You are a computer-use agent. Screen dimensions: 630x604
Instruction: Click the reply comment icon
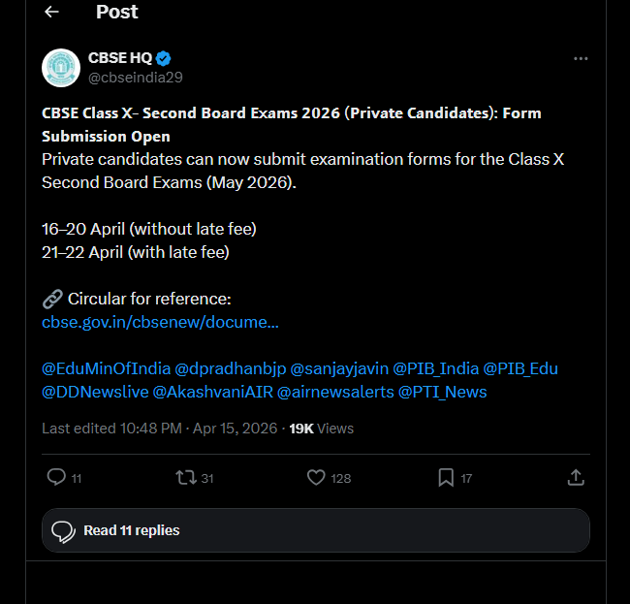(57, 477)
